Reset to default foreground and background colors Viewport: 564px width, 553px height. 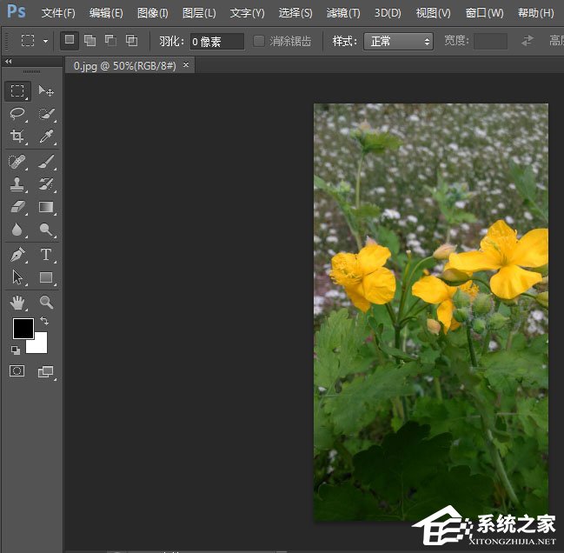pos(16,350)
